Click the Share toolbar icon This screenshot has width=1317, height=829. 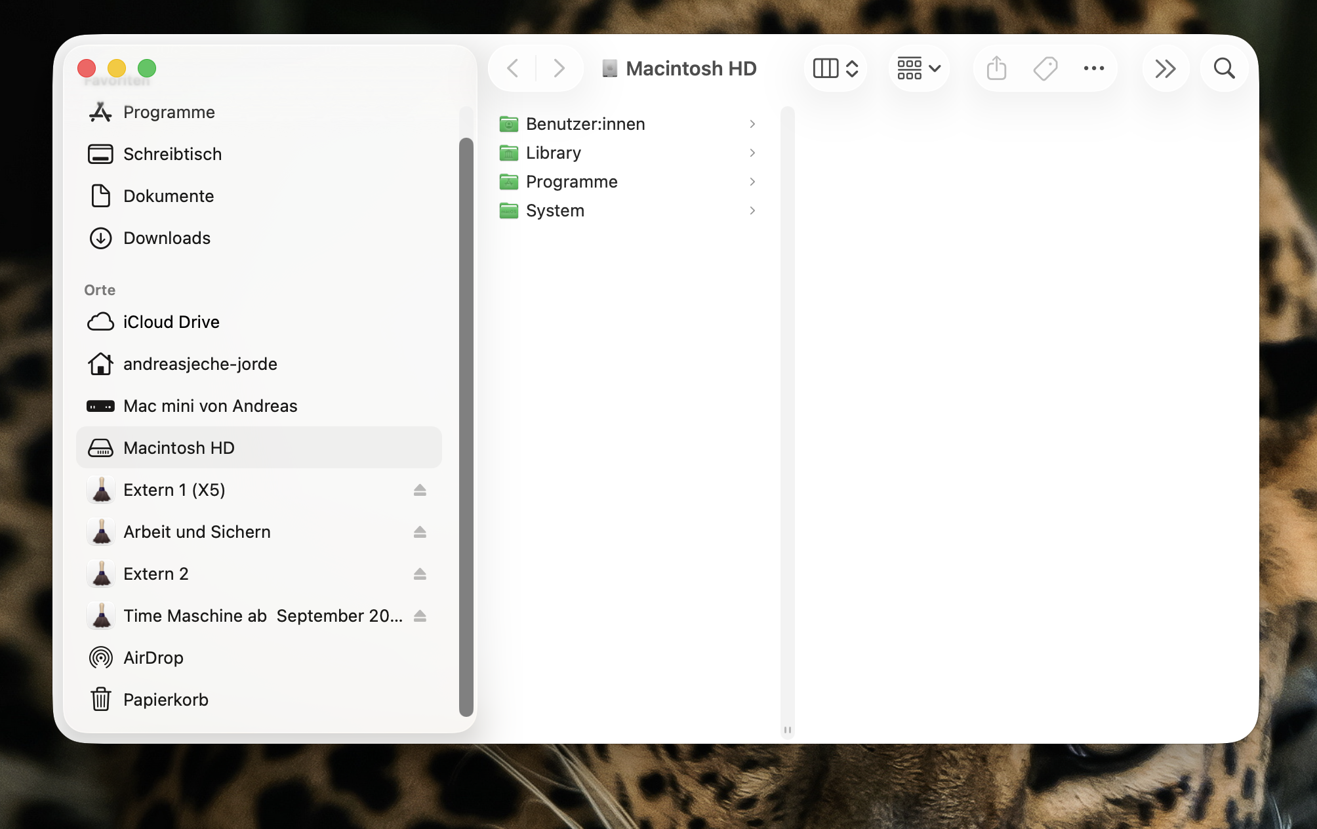coord(996,68)
